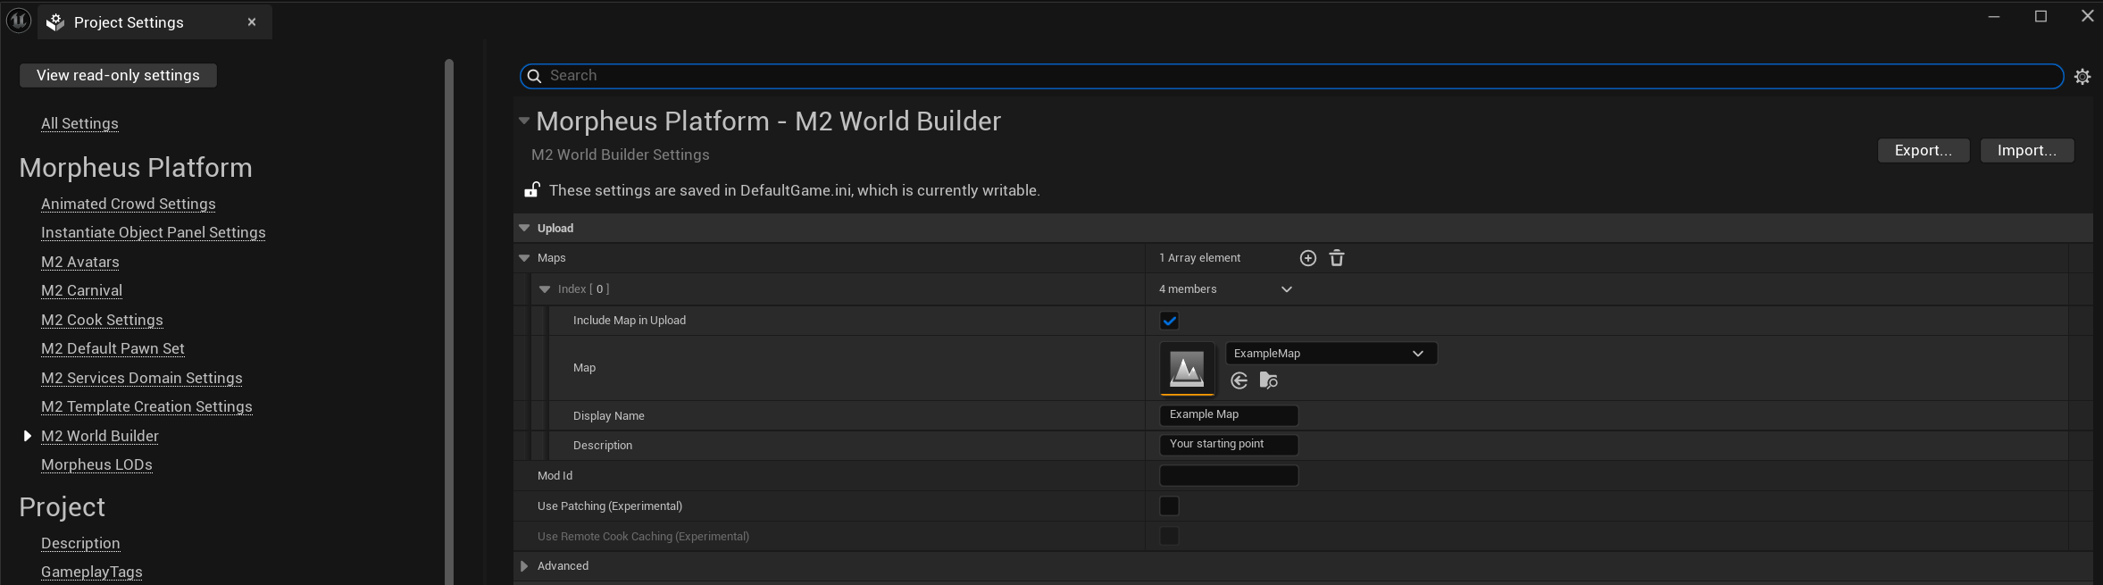
Task: Collapse the Upload section
Action: pos(524,229)
